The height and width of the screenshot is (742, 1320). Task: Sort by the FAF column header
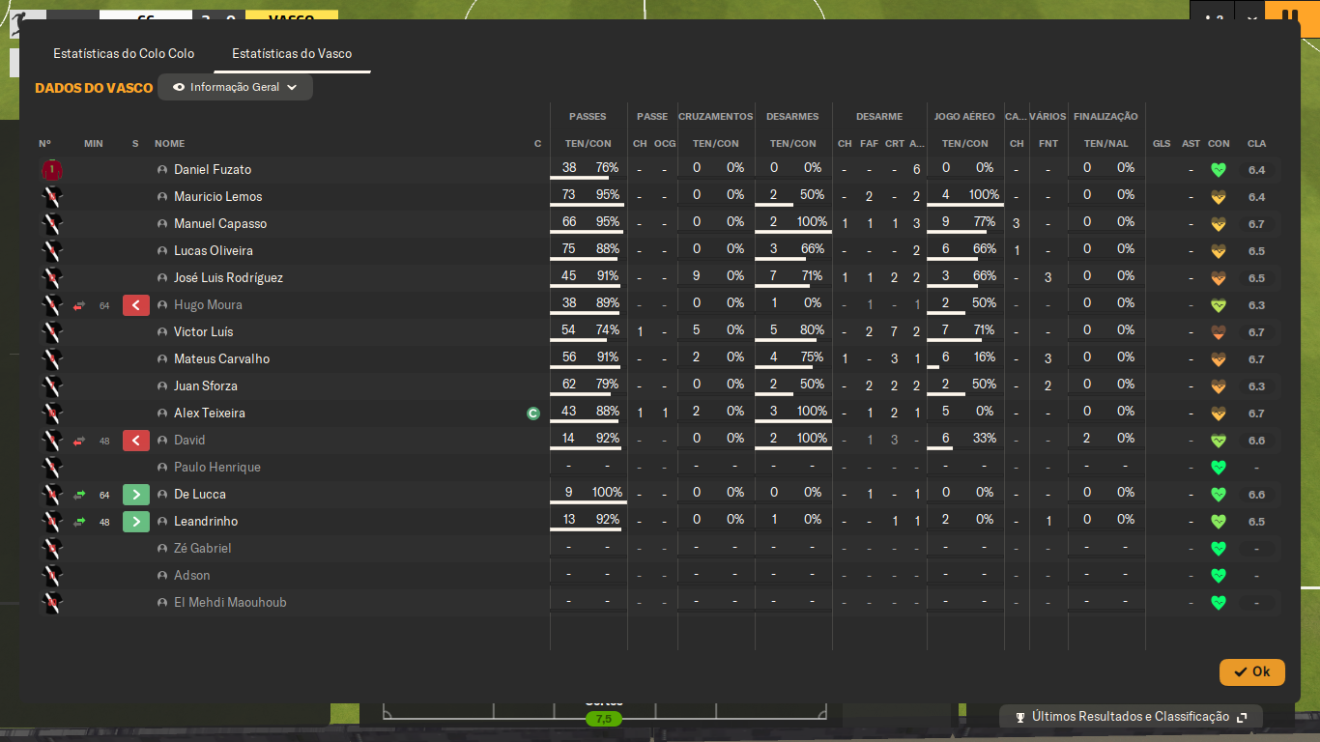870,144
